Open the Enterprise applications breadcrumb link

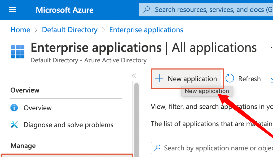[146, 30]
